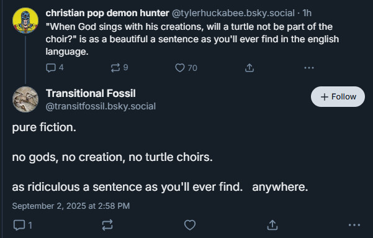The width and height of the screenshot is (373, 238).
Task: Open the @transitfossil.bsky.social handle
Action: (101, 106)
